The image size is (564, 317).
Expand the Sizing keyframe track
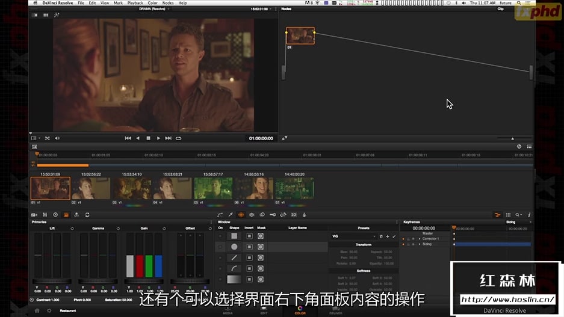tap(420, 244)
